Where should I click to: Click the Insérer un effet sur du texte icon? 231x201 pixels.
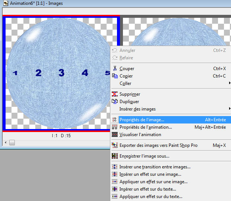115,189
